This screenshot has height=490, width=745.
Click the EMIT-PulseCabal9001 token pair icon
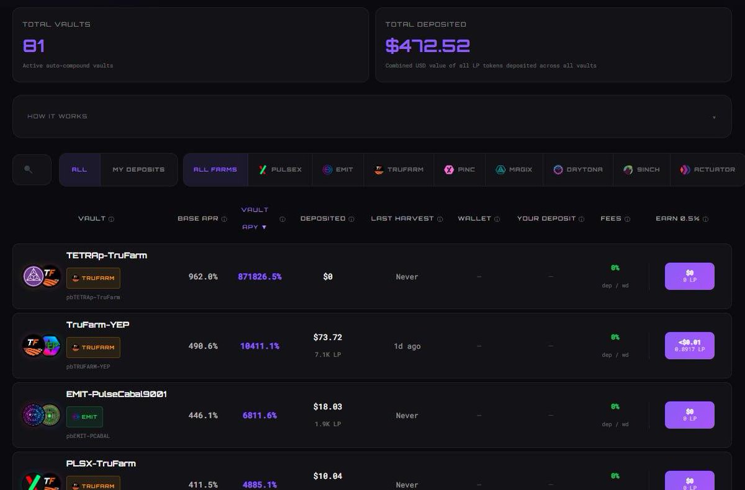click(x=42, y=415)
